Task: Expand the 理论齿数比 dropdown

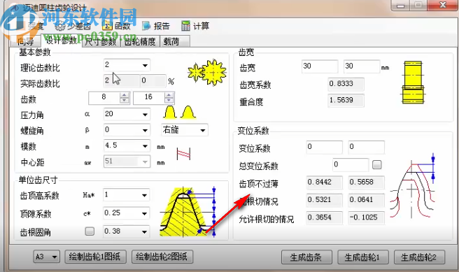Action: click(145, 65)
